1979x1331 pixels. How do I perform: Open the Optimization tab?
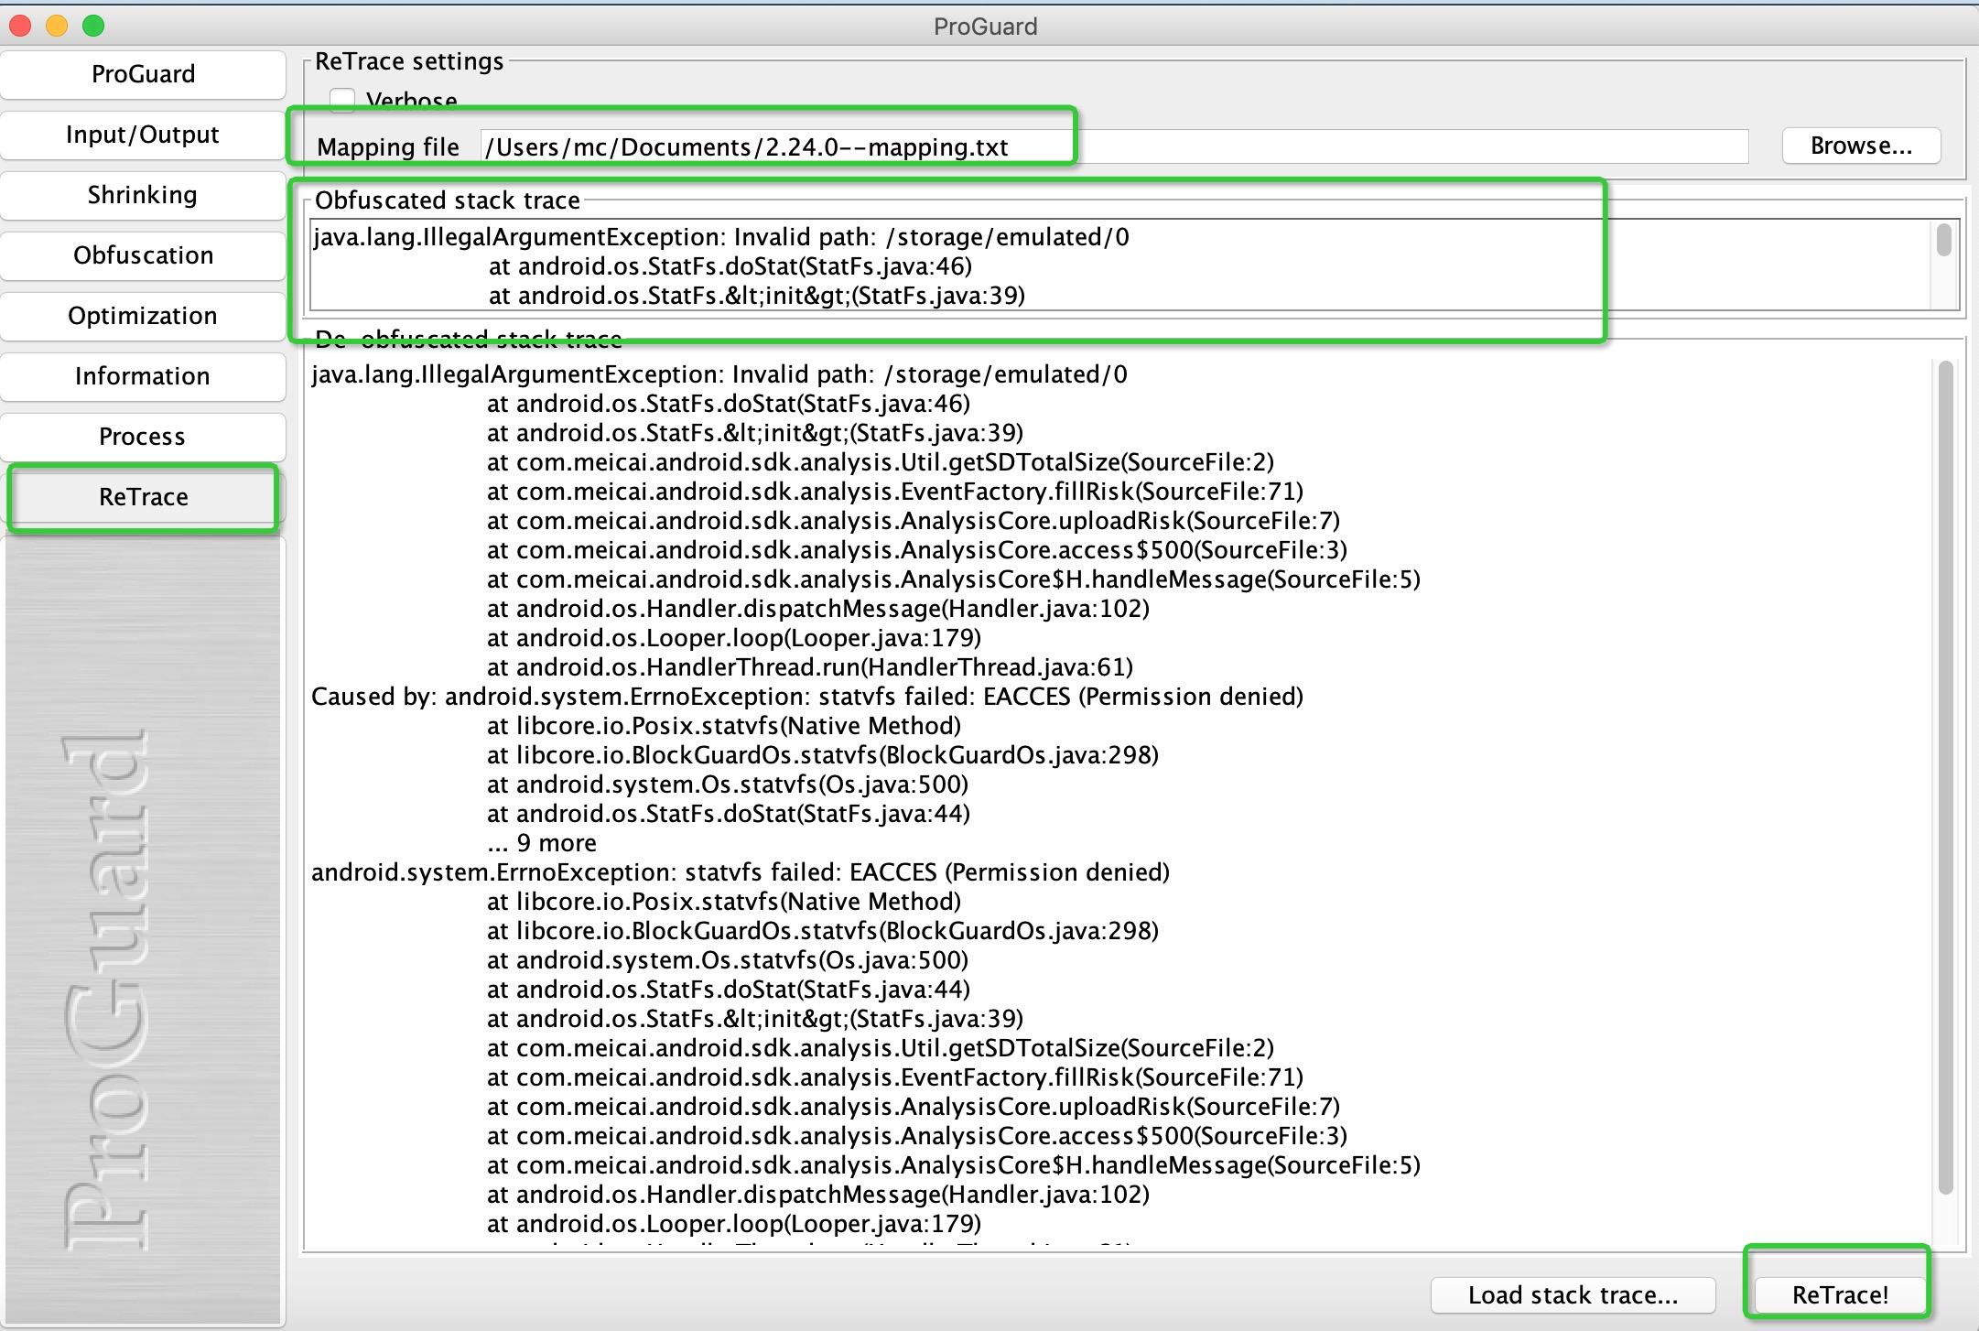click(142, 316)
